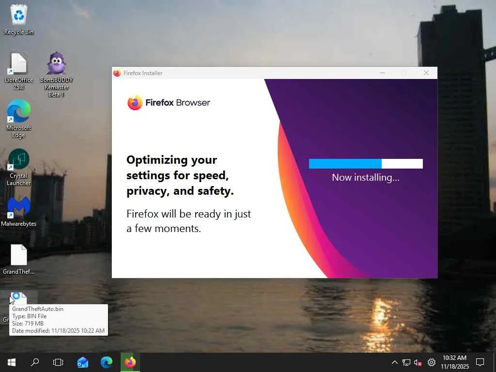Select the Microsoft Edge desktop shortcut
The width and height of the screenshot is (496, 372).
coord(19,119)
